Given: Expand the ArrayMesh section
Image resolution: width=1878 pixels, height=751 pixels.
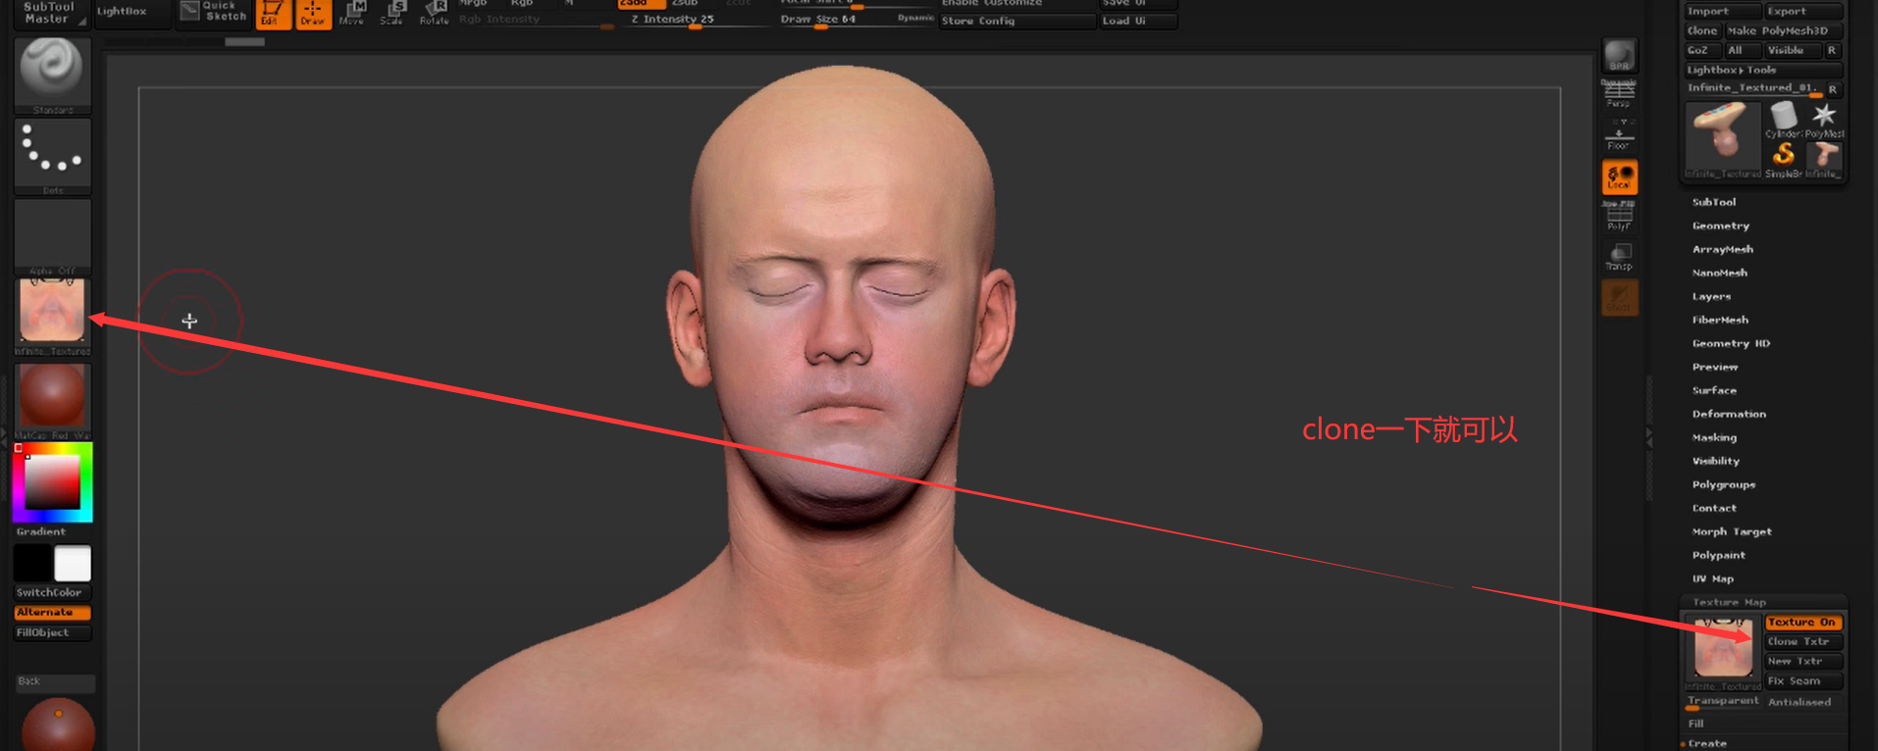Looking at the screenshot, I should [1722, 249].
